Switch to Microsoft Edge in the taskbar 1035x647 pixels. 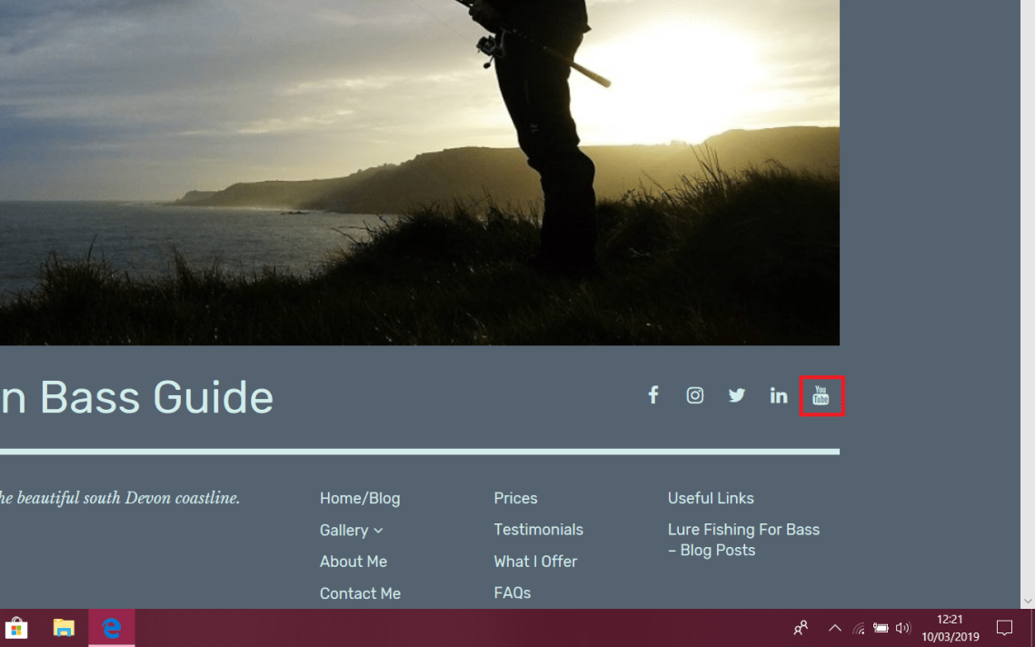pos(112,628)
